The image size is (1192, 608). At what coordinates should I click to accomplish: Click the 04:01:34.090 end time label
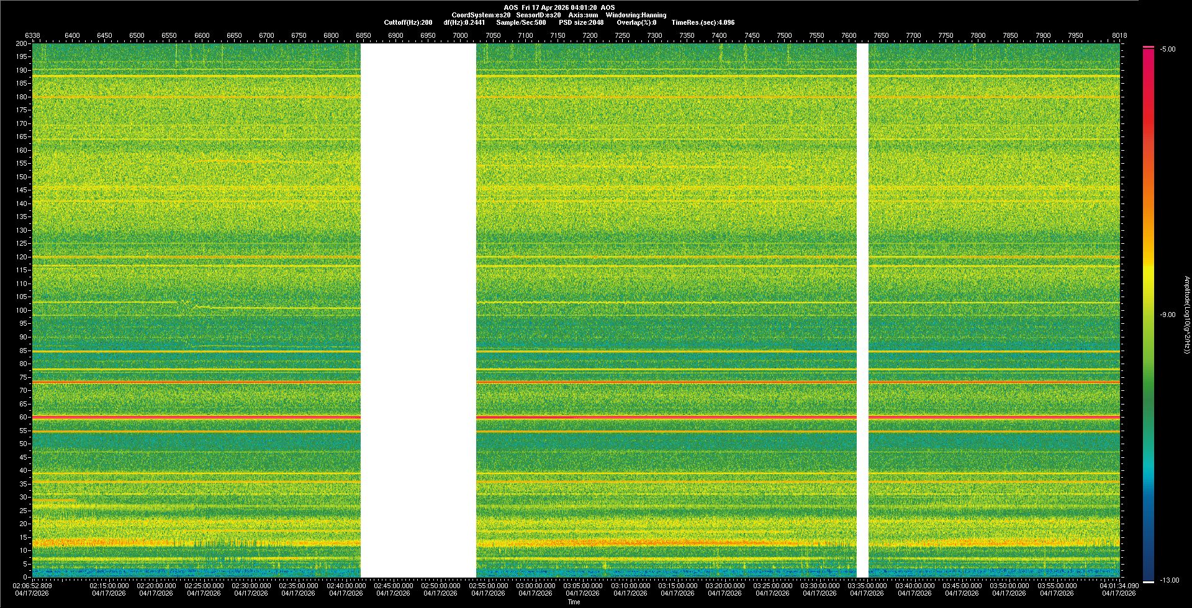[1119, 585]
